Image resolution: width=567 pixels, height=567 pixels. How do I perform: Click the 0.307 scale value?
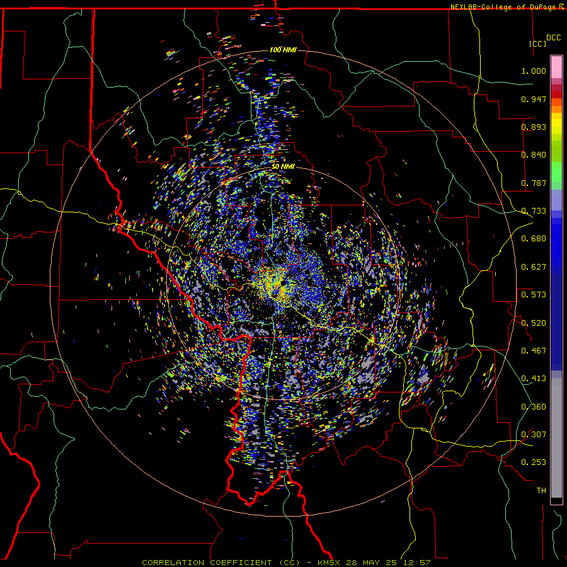(x=534, y=435)
